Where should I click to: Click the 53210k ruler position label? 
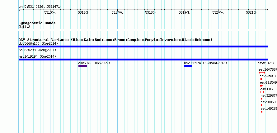[251, 12]
